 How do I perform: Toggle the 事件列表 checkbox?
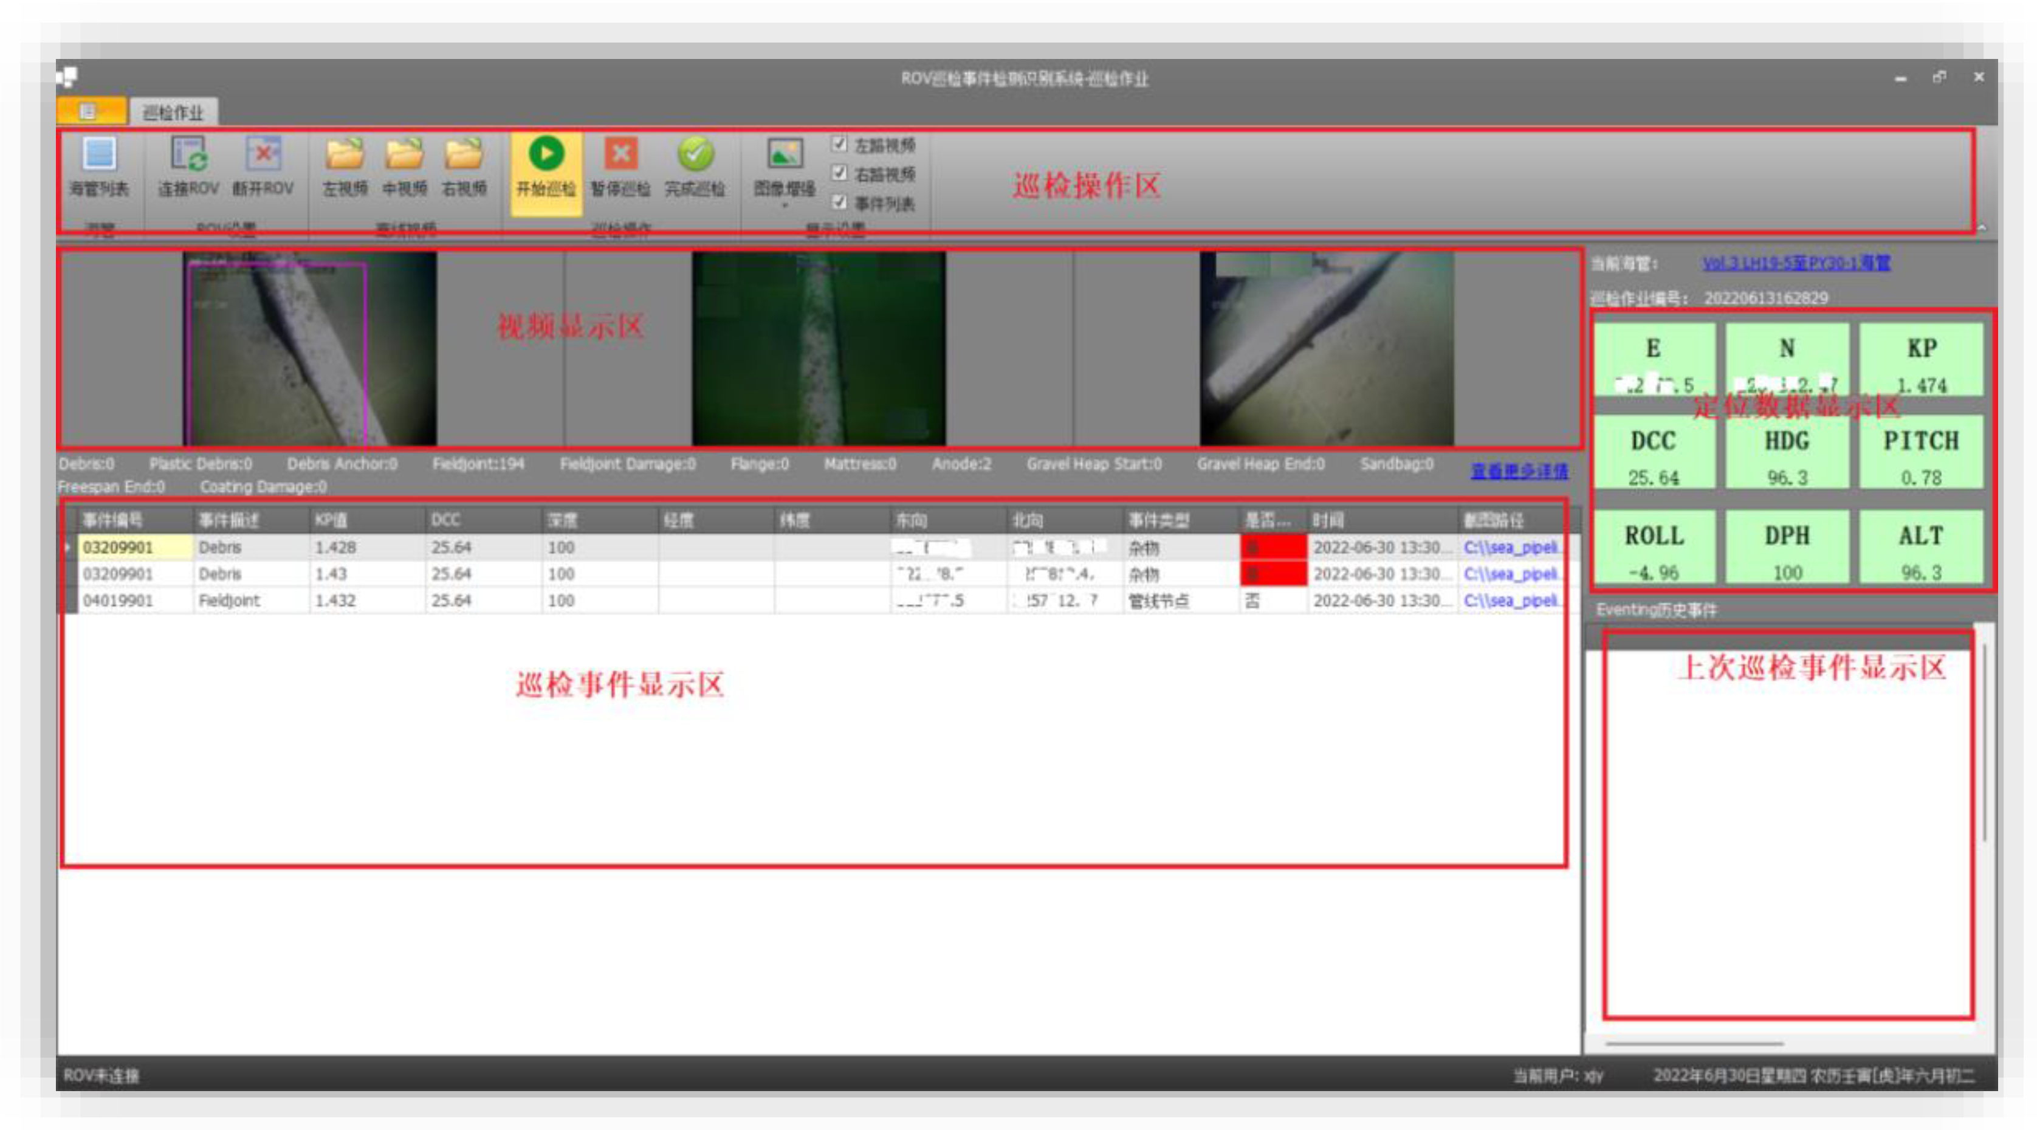(x=839, y=202)
